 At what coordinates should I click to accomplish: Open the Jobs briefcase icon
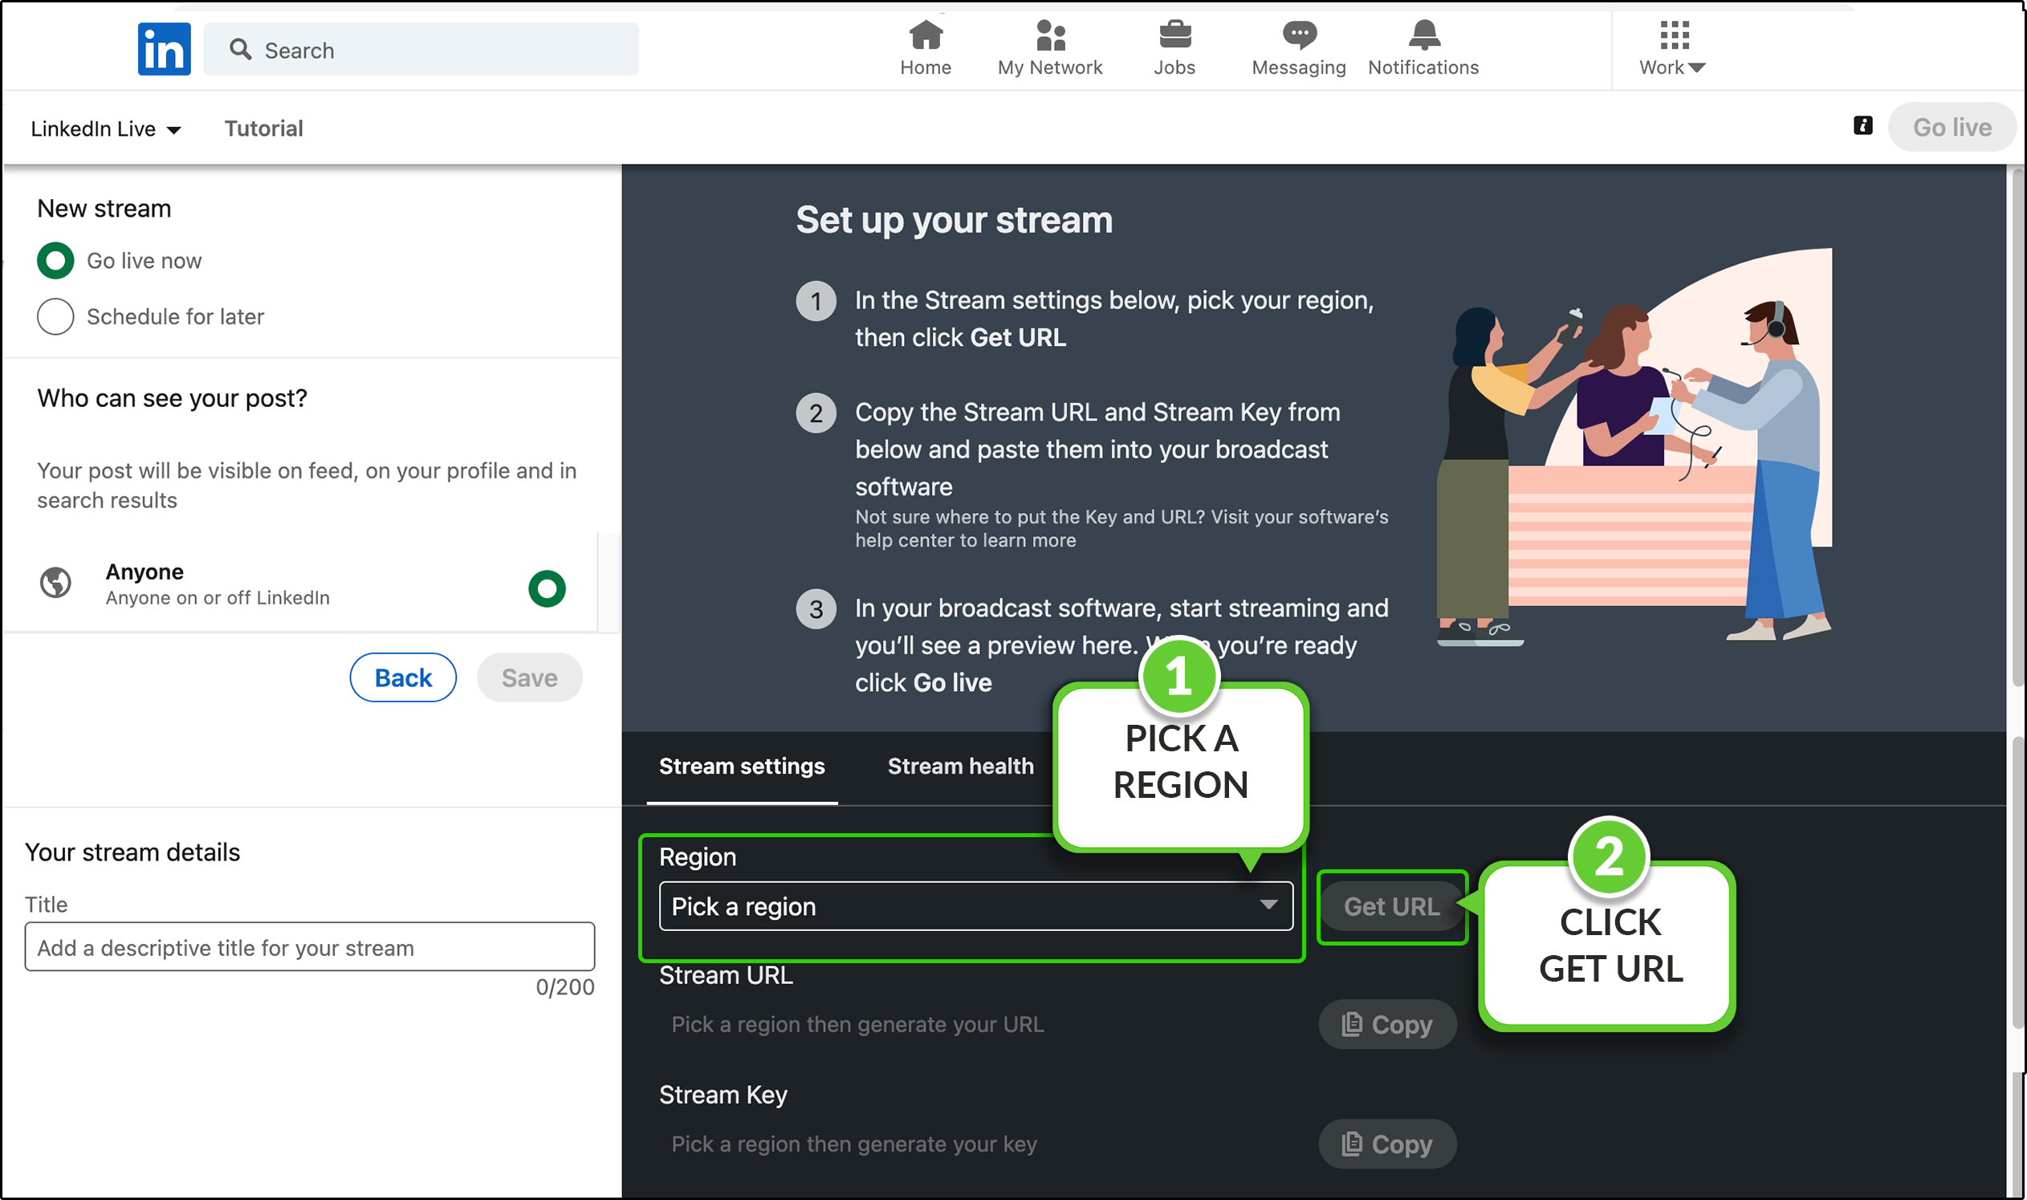(1174, 35)
